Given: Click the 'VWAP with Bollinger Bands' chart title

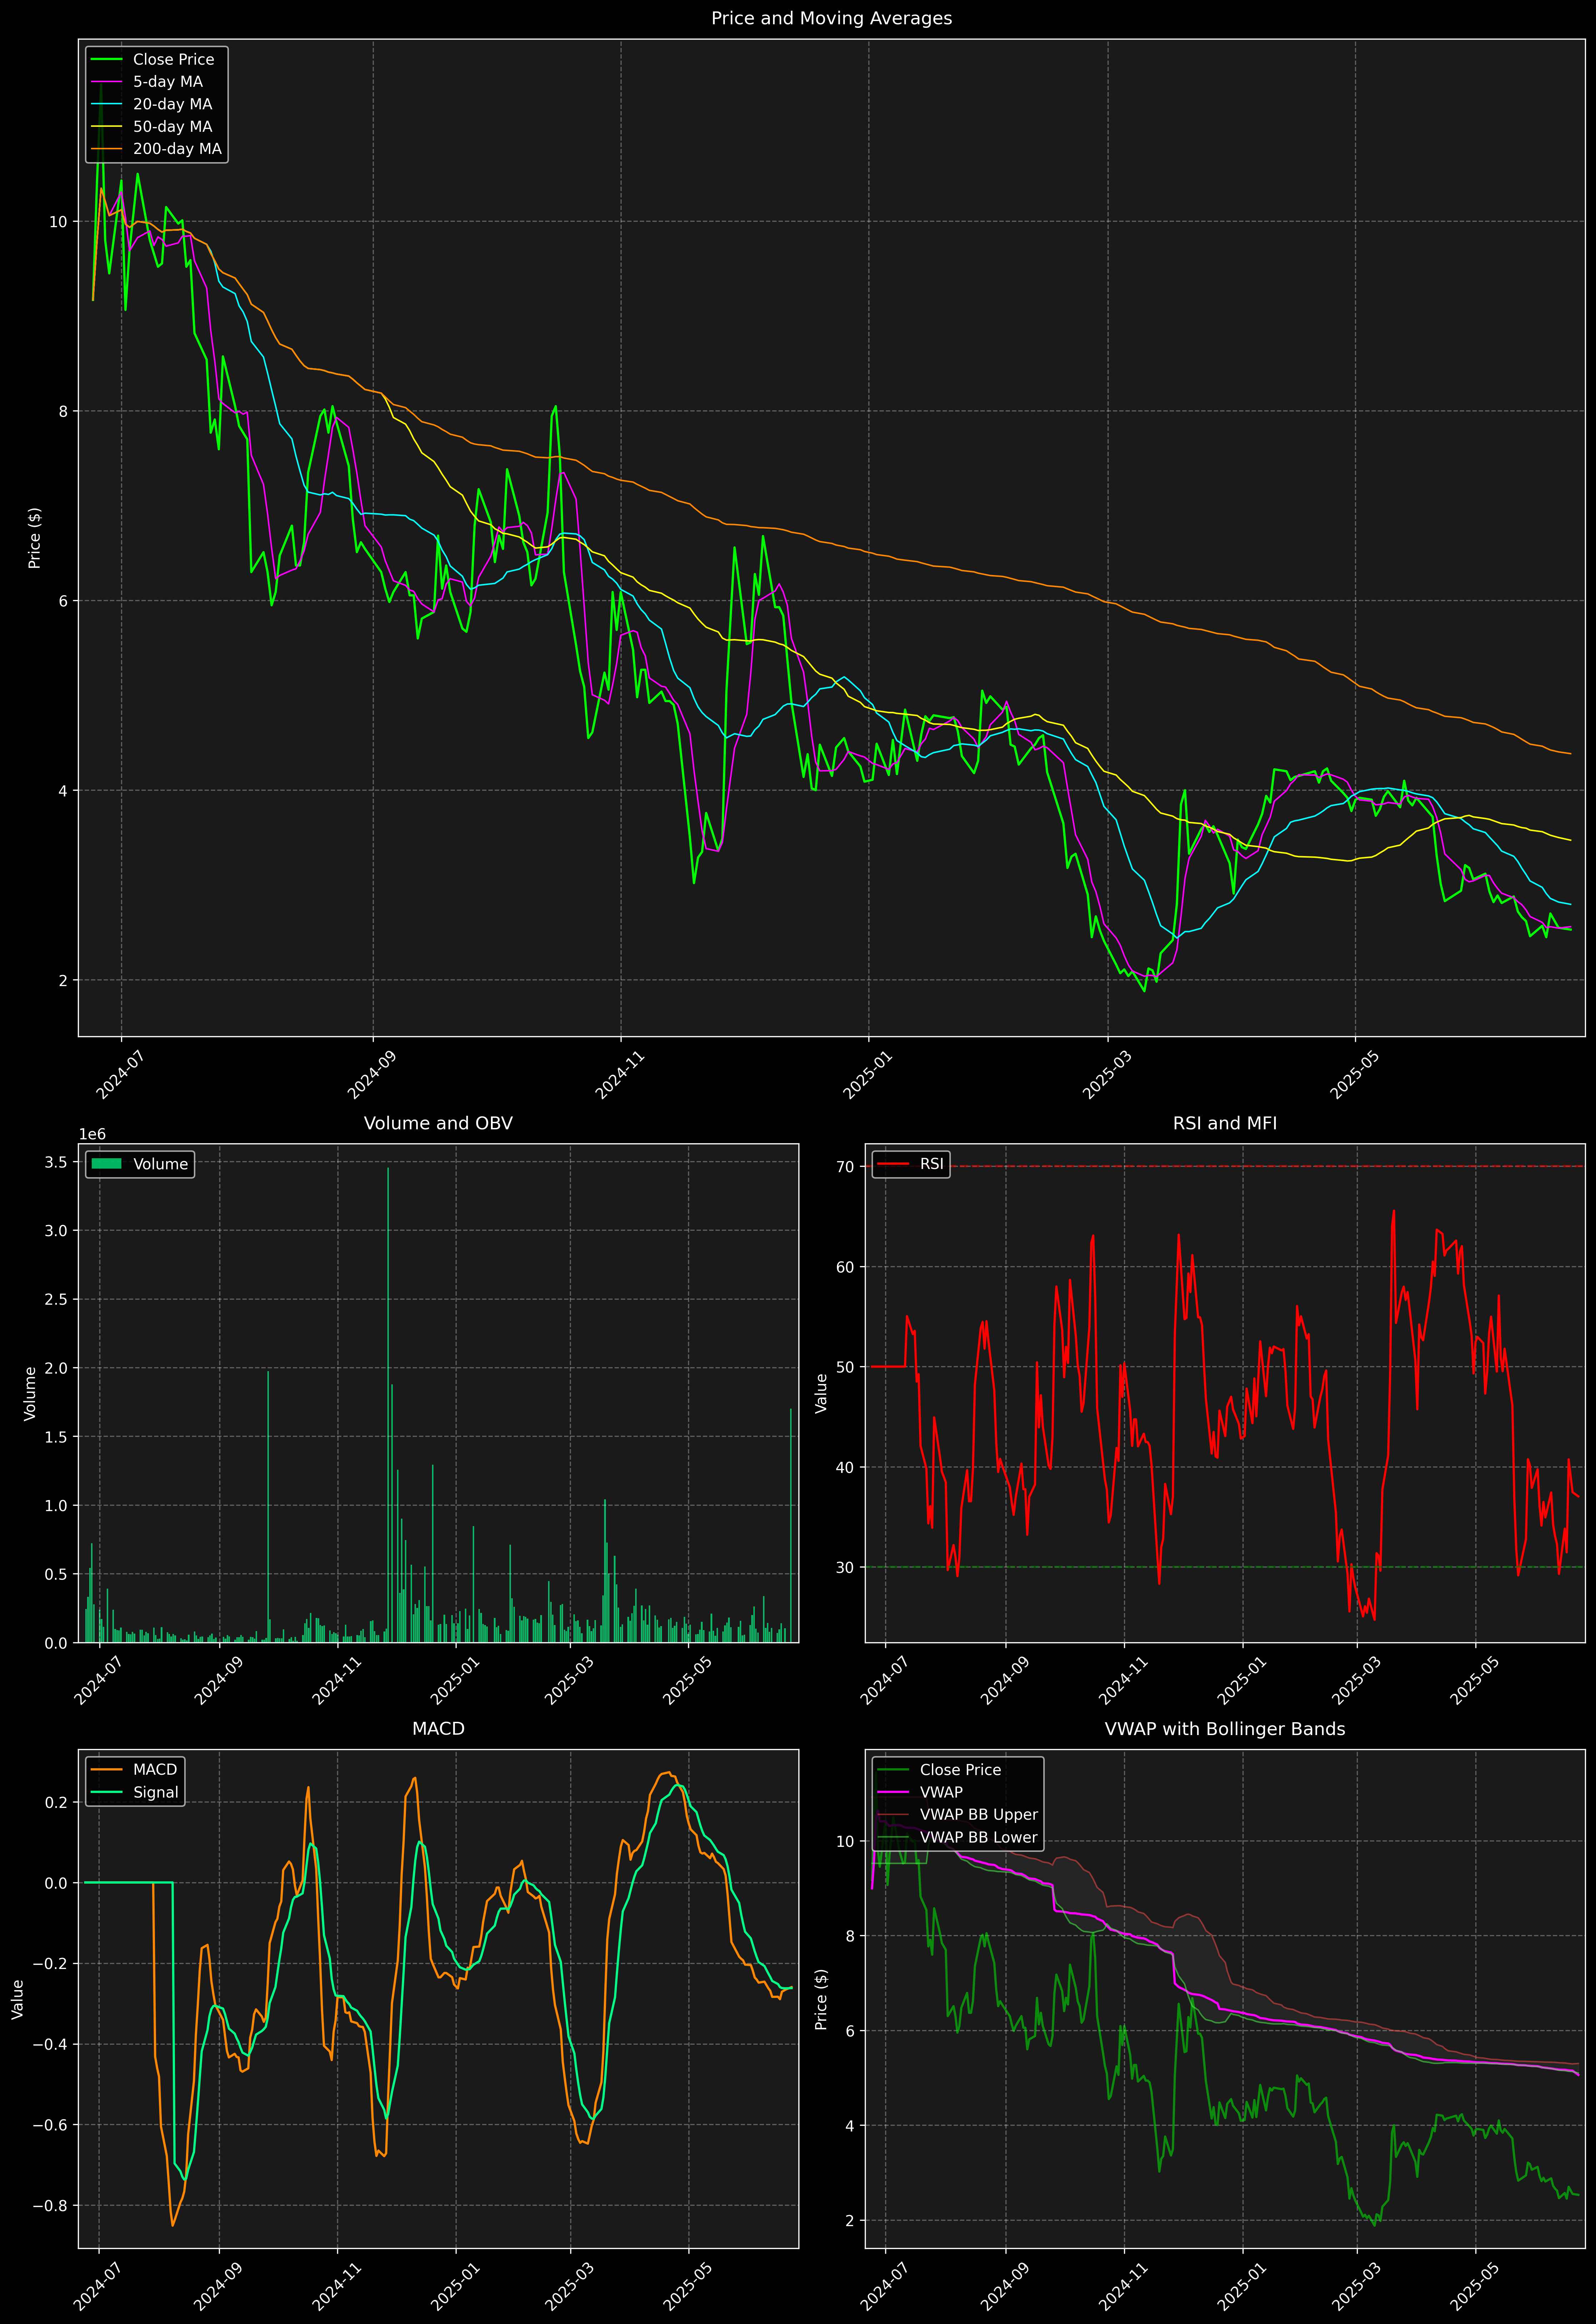Looking at the screenshot, I should [x=1225, y=1729].
